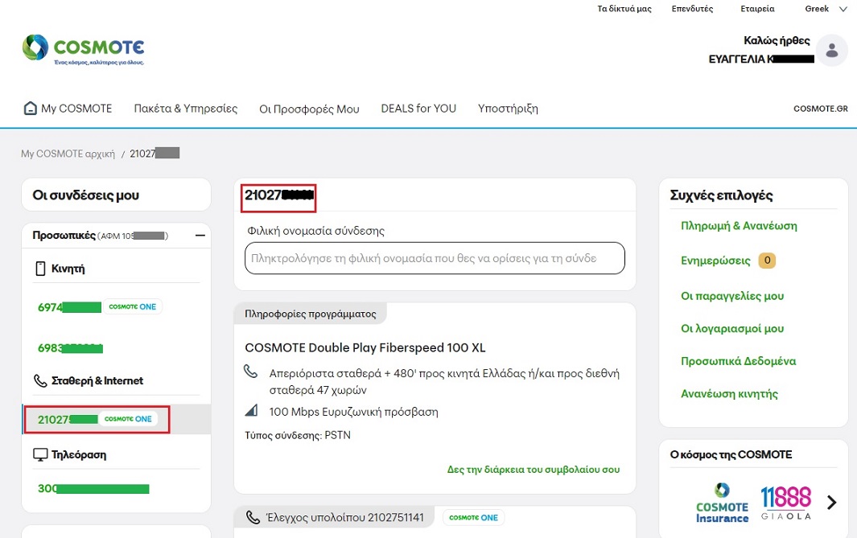Select the 21027 landline connection in sidebar
This screenshot has width=857, height=538.
68,419
